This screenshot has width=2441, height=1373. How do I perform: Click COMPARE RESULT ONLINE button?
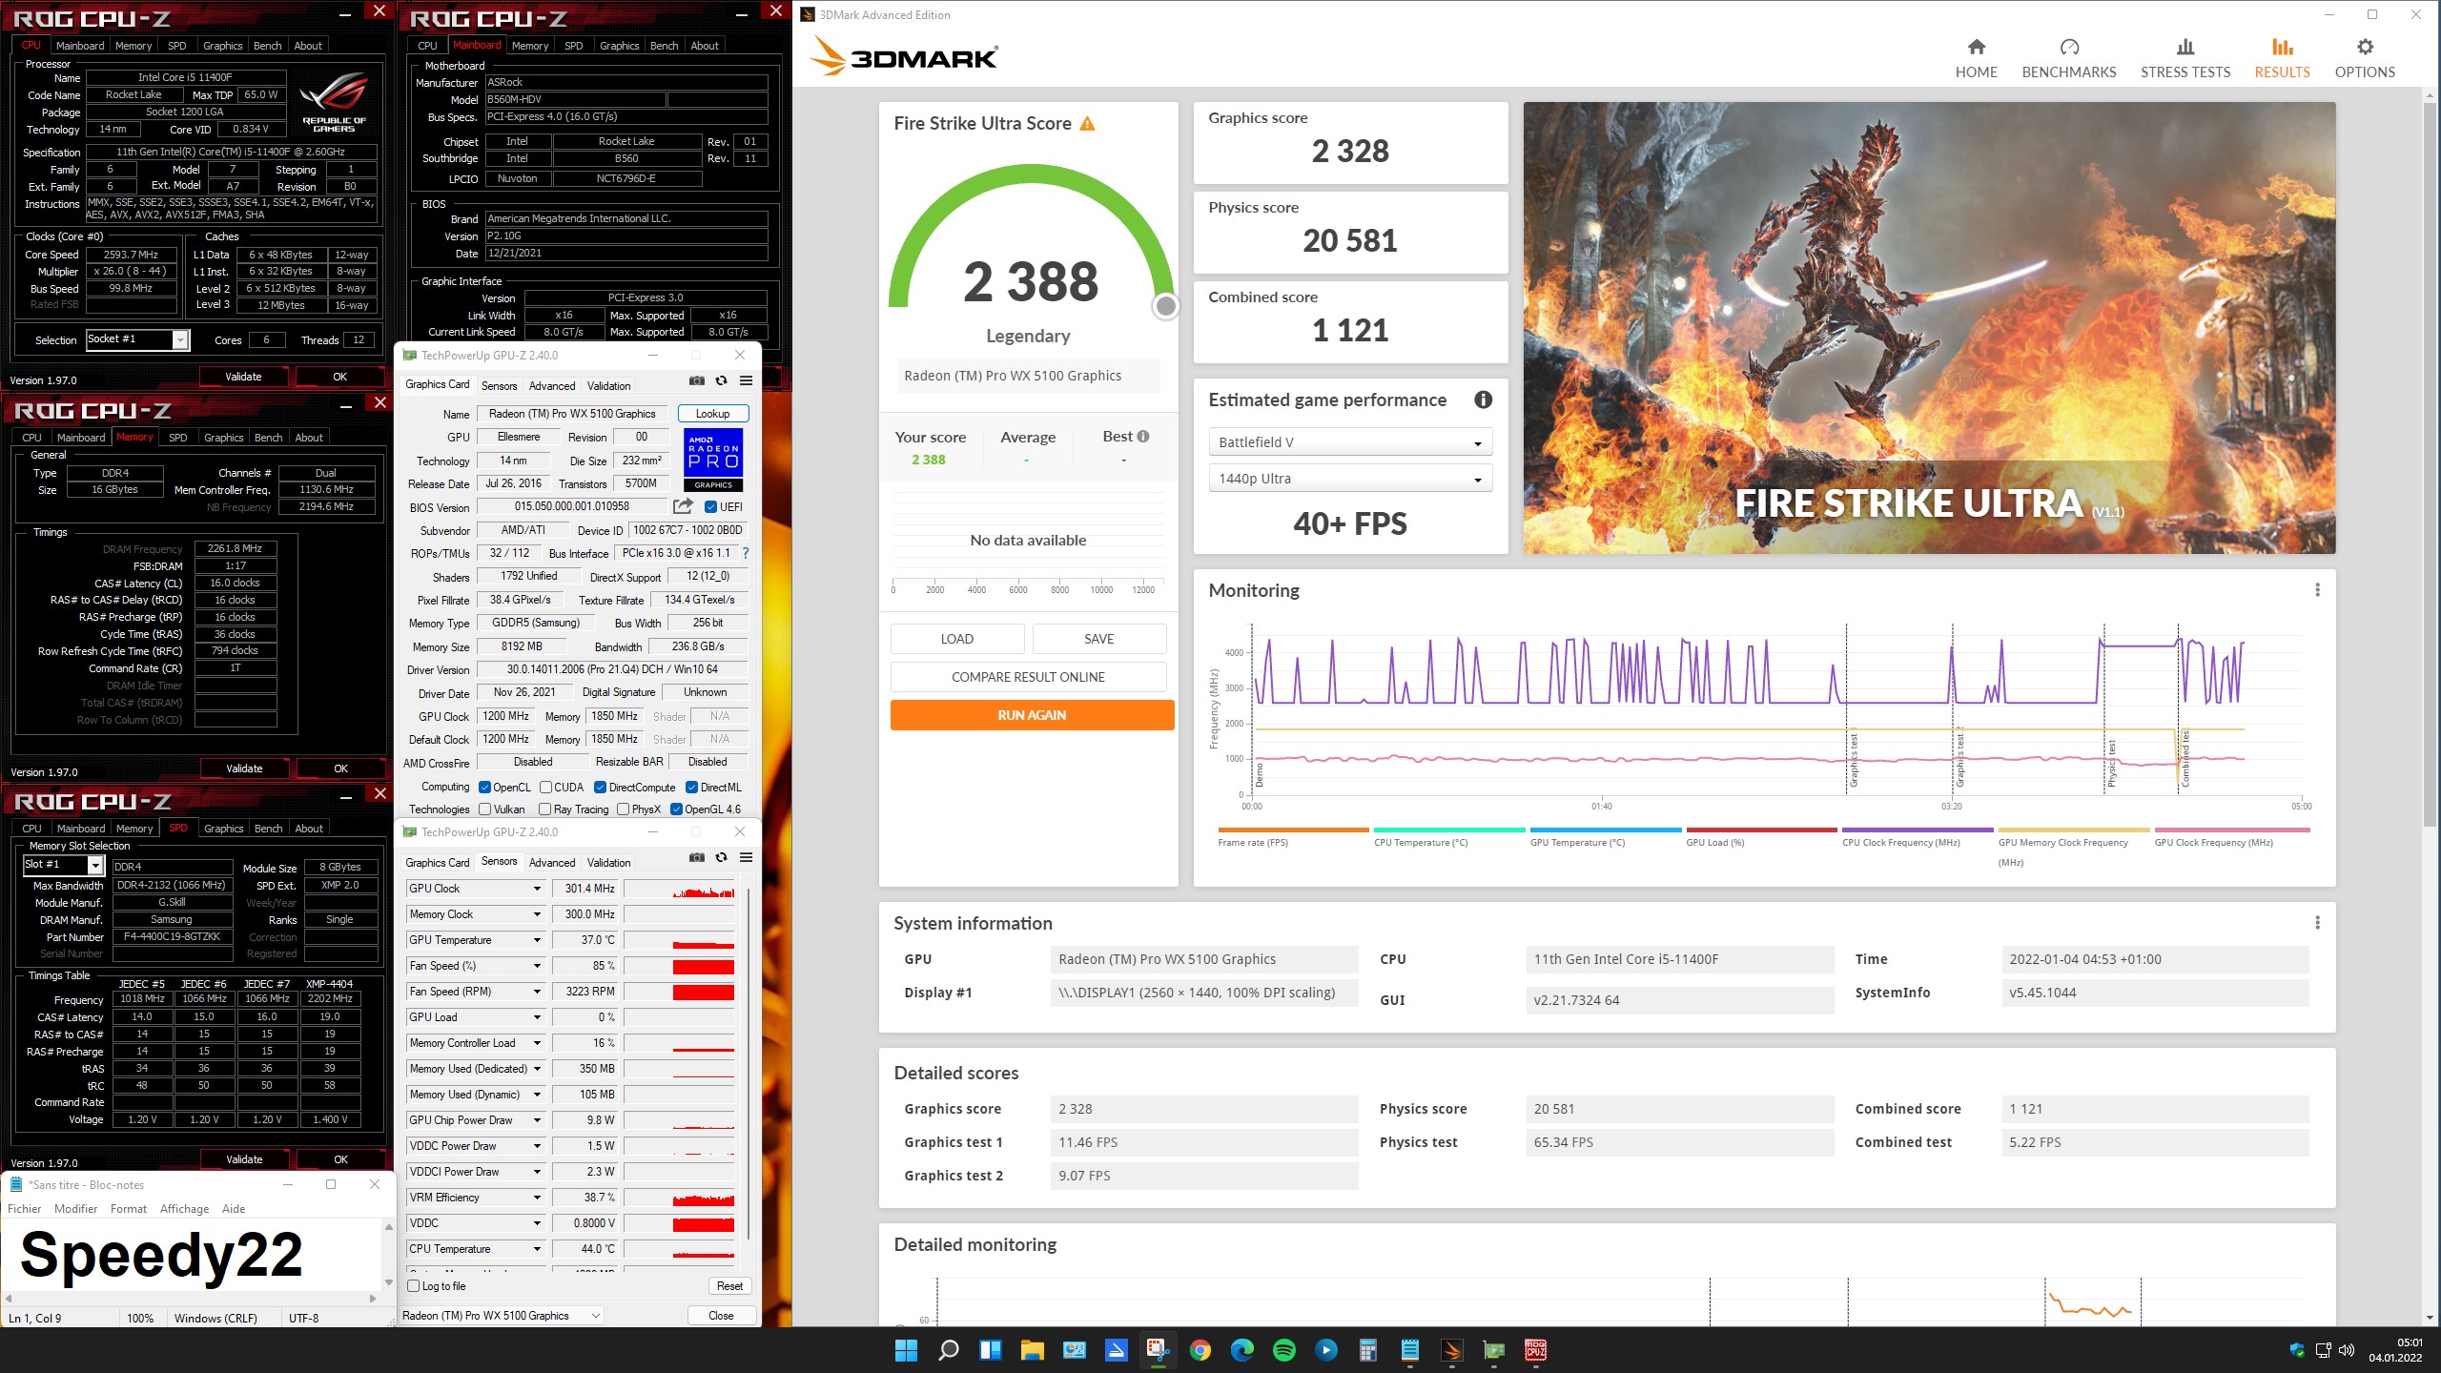[x=1028, y=677]
